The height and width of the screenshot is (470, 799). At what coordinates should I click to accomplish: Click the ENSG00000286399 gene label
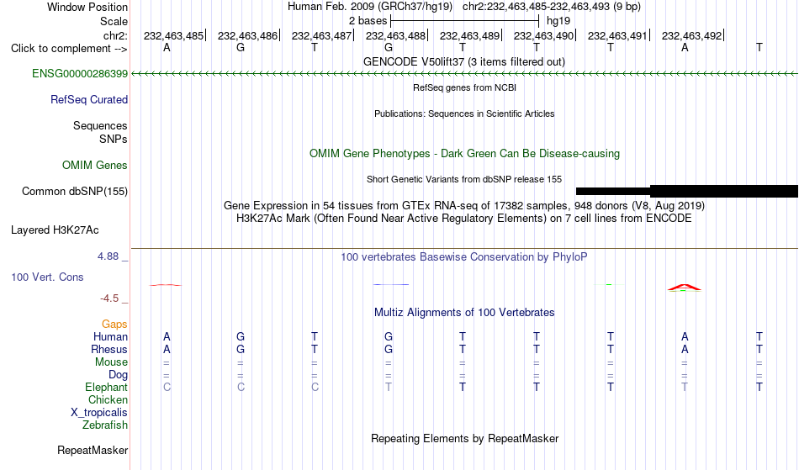click(x=80, y=74)
